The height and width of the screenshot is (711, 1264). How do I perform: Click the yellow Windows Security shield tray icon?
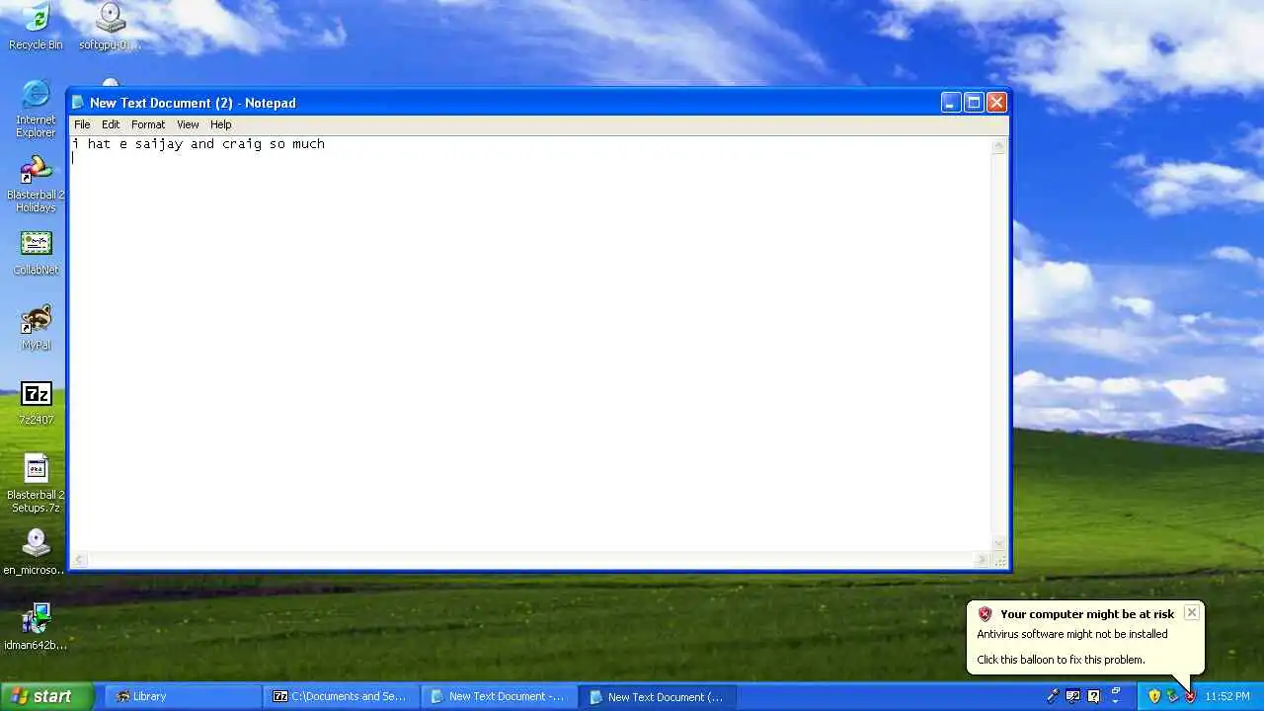point(1154,696)
